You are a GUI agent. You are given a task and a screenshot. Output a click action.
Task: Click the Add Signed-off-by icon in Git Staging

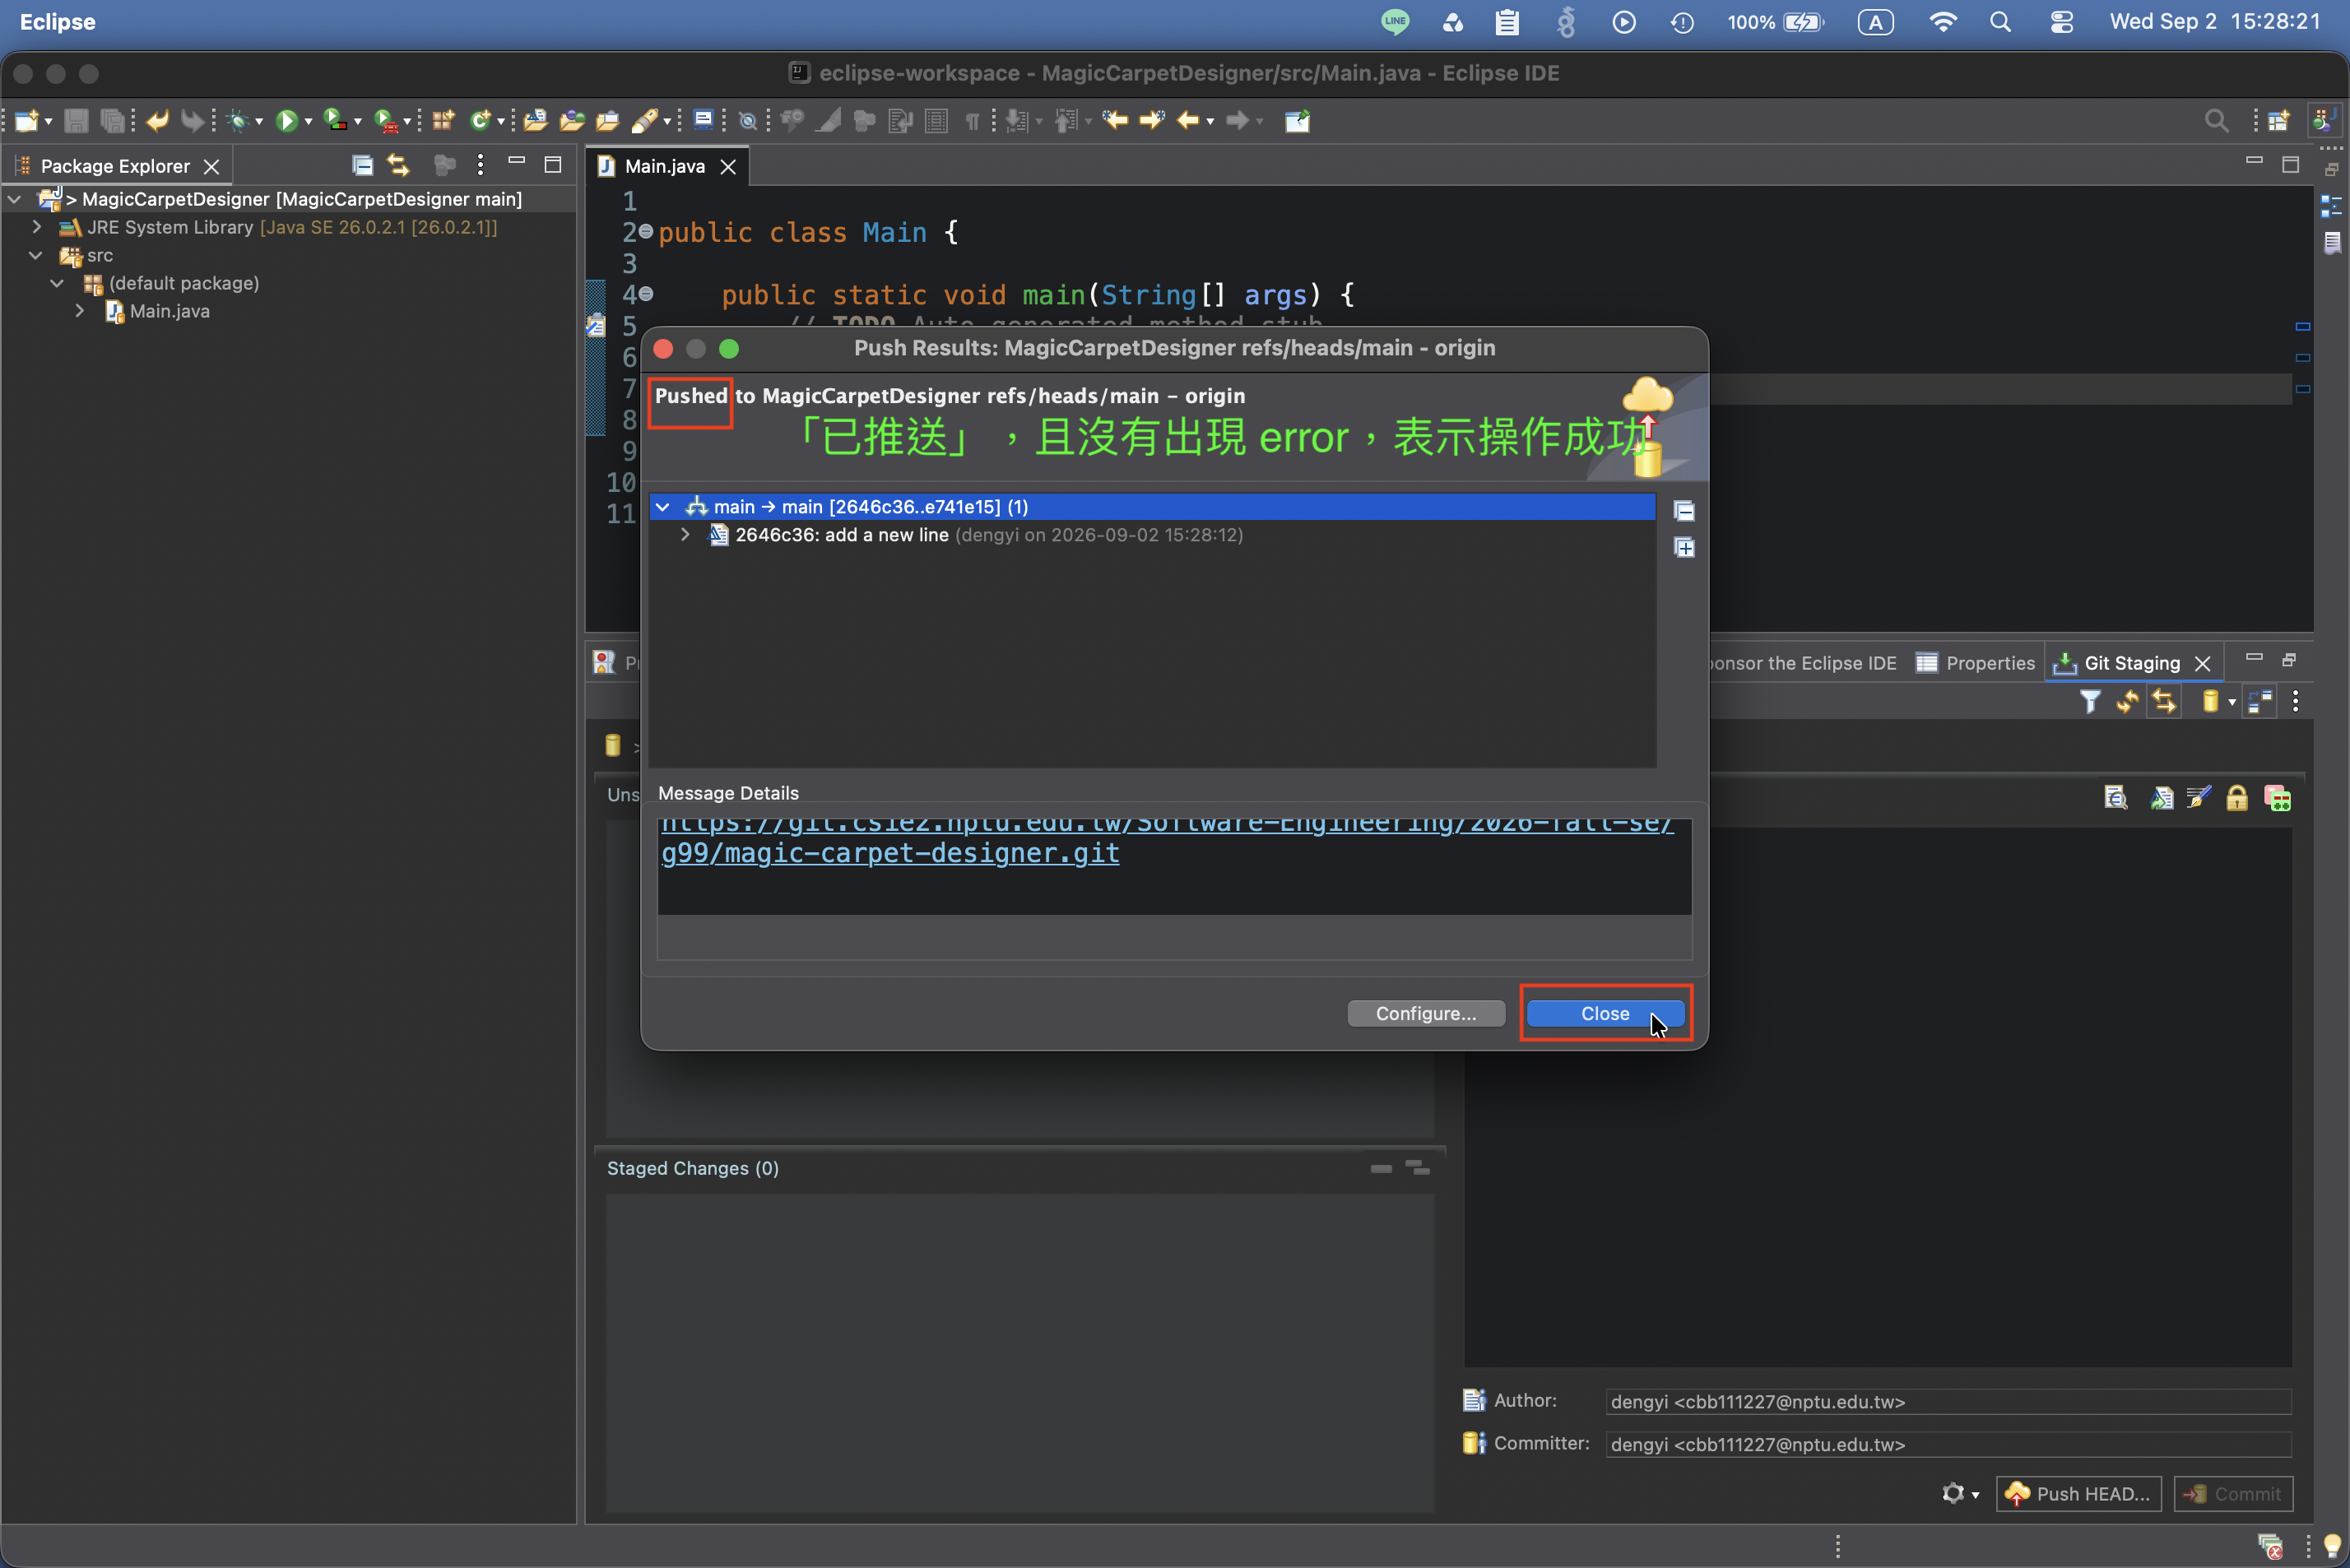click(2198, 797)
